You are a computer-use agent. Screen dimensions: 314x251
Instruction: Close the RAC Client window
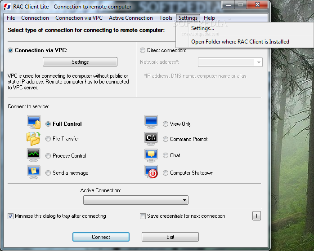tap(257, 5)
